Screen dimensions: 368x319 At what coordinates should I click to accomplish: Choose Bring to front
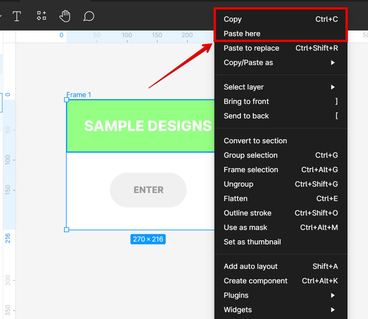point(246,102)
